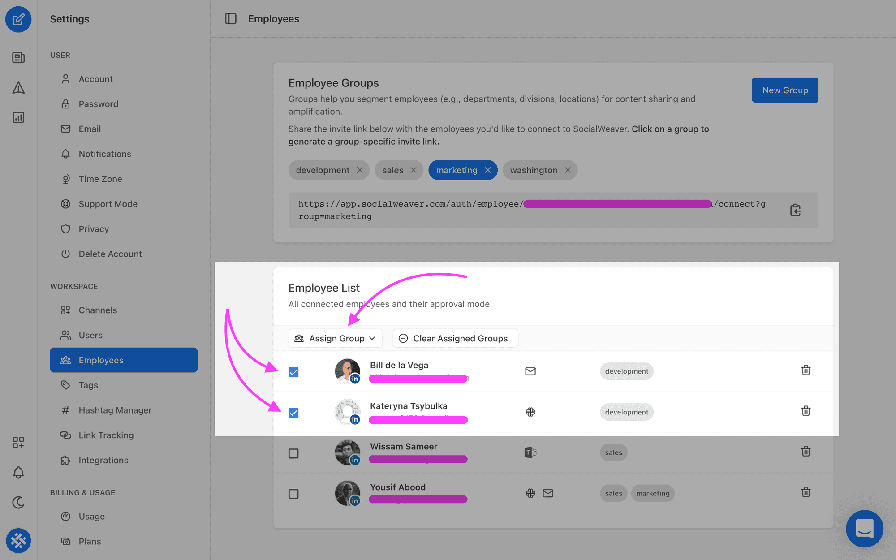896x560 pixels.
Task: Select Employees in the sidebar
Action: 124,360
